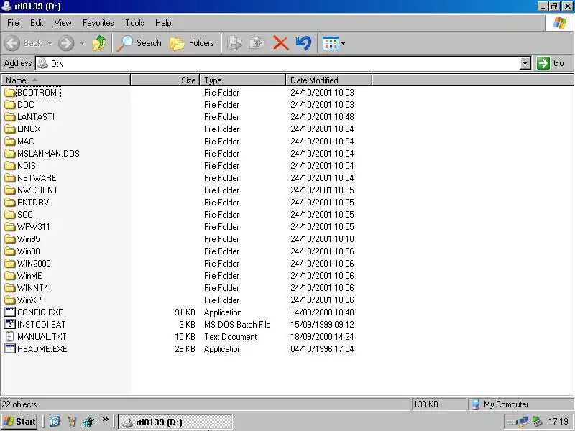Select the SCO folder icon
Image resolution: width=575 pixels, height=431 pixels.
[10, 215]
